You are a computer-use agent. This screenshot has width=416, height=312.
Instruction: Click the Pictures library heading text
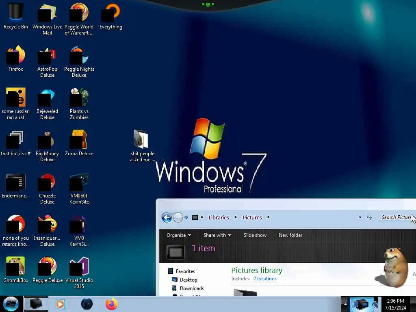coord(257,270)
